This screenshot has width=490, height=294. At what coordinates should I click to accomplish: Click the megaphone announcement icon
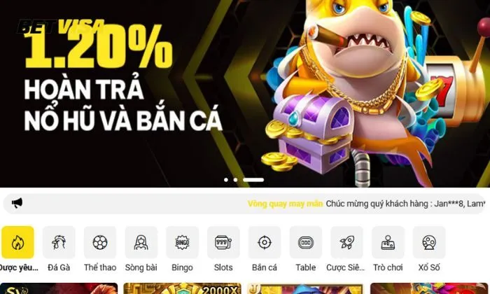coord(17,203)
